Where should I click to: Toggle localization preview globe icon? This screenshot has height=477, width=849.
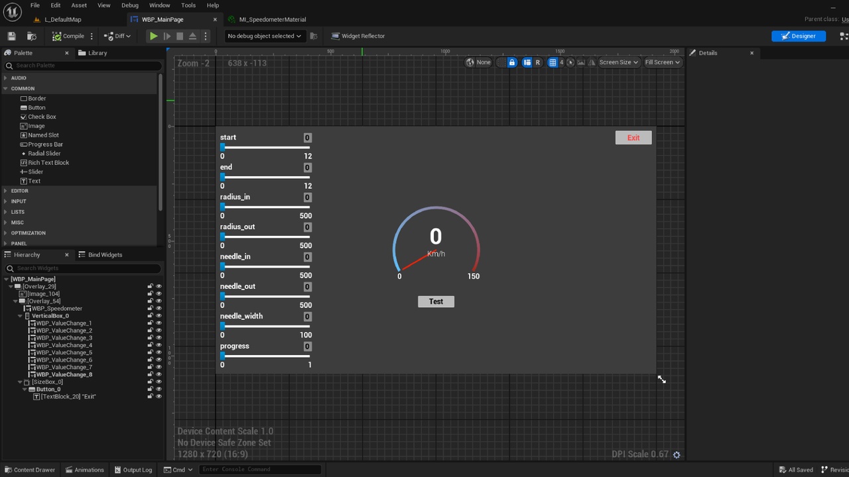(470, 62)
